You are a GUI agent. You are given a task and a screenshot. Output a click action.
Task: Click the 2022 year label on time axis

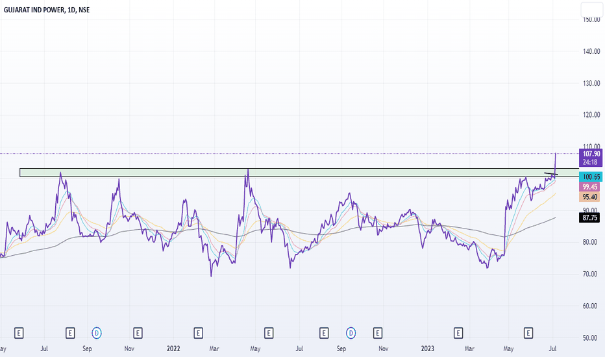(x=173, y=349)
